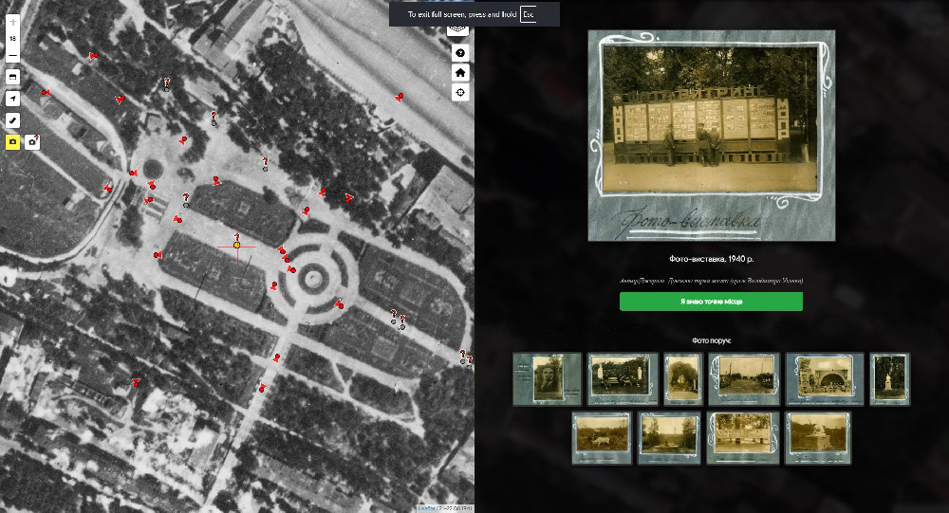Open the map layers stack button
Image resolution: width=949 pixels, height=513 pixels.
(x=460, y=31)
